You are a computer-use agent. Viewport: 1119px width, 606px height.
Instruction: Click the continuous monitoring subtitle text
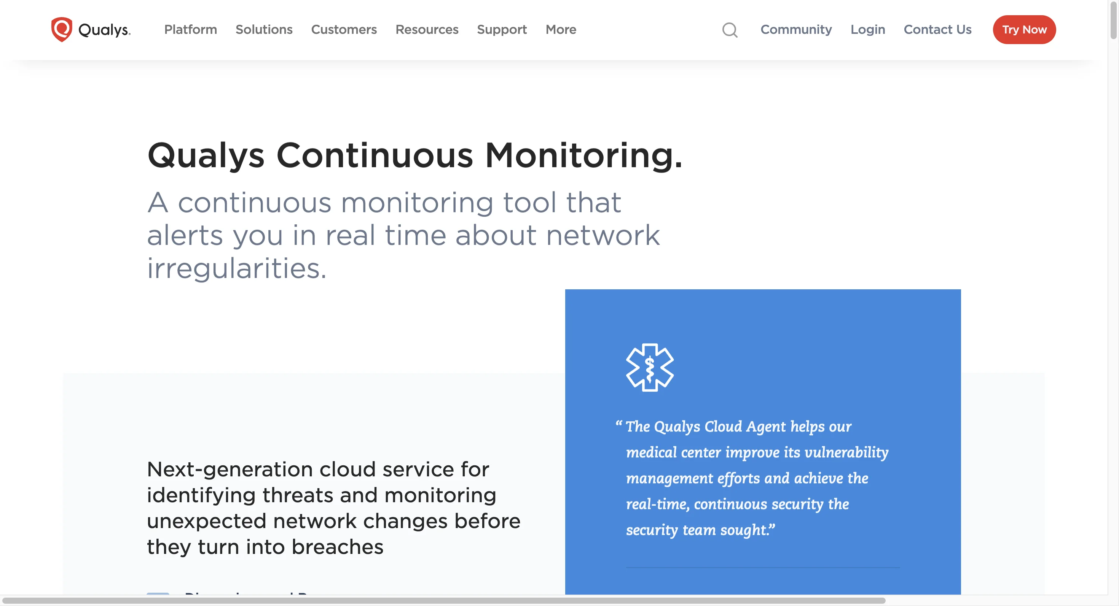[x=404, y=234]
